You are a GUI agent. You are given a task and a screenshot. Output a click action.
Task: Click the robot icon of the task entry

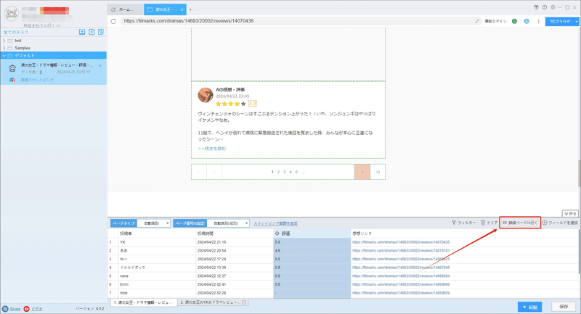[12, 67]
